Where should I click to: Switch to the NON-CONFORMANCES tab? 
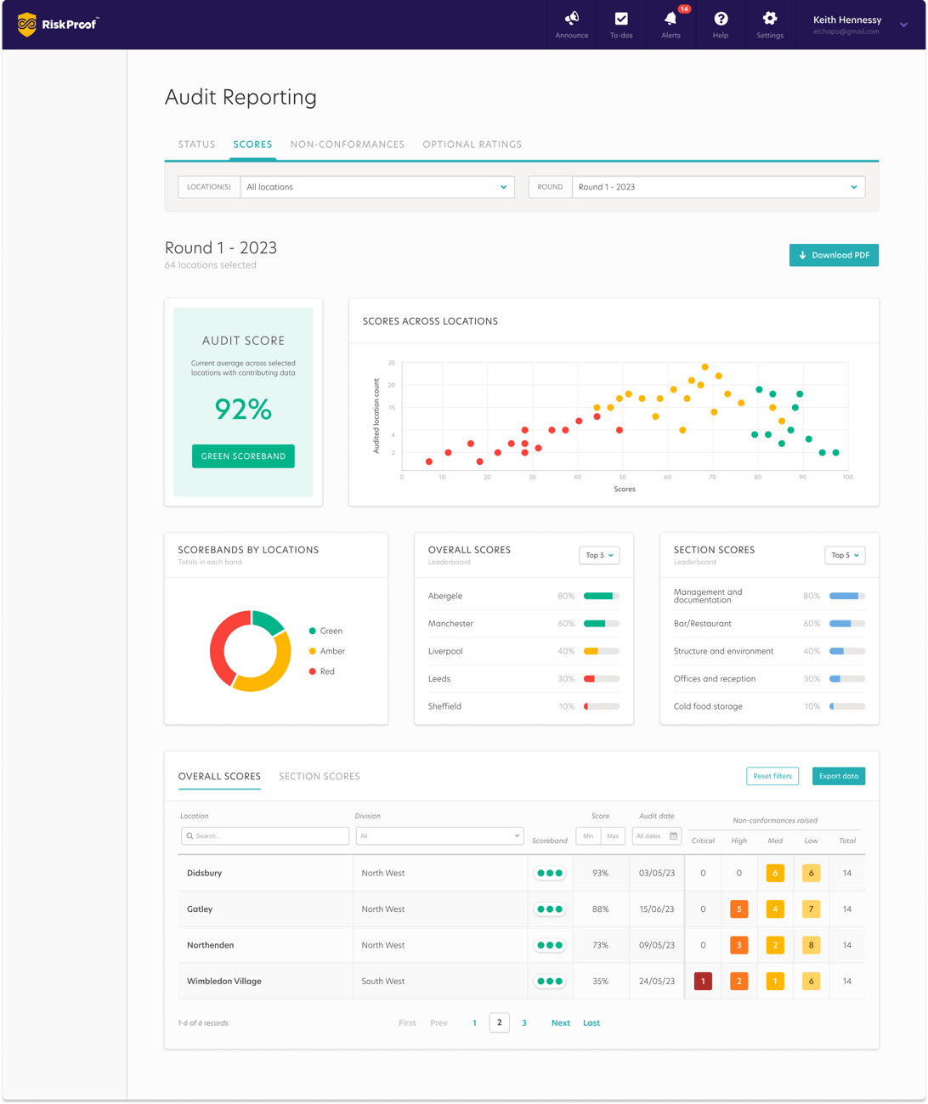348,144
